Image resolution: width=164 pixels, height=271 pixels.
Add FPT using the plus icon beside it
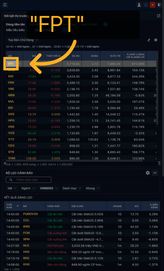coord(19,64)
